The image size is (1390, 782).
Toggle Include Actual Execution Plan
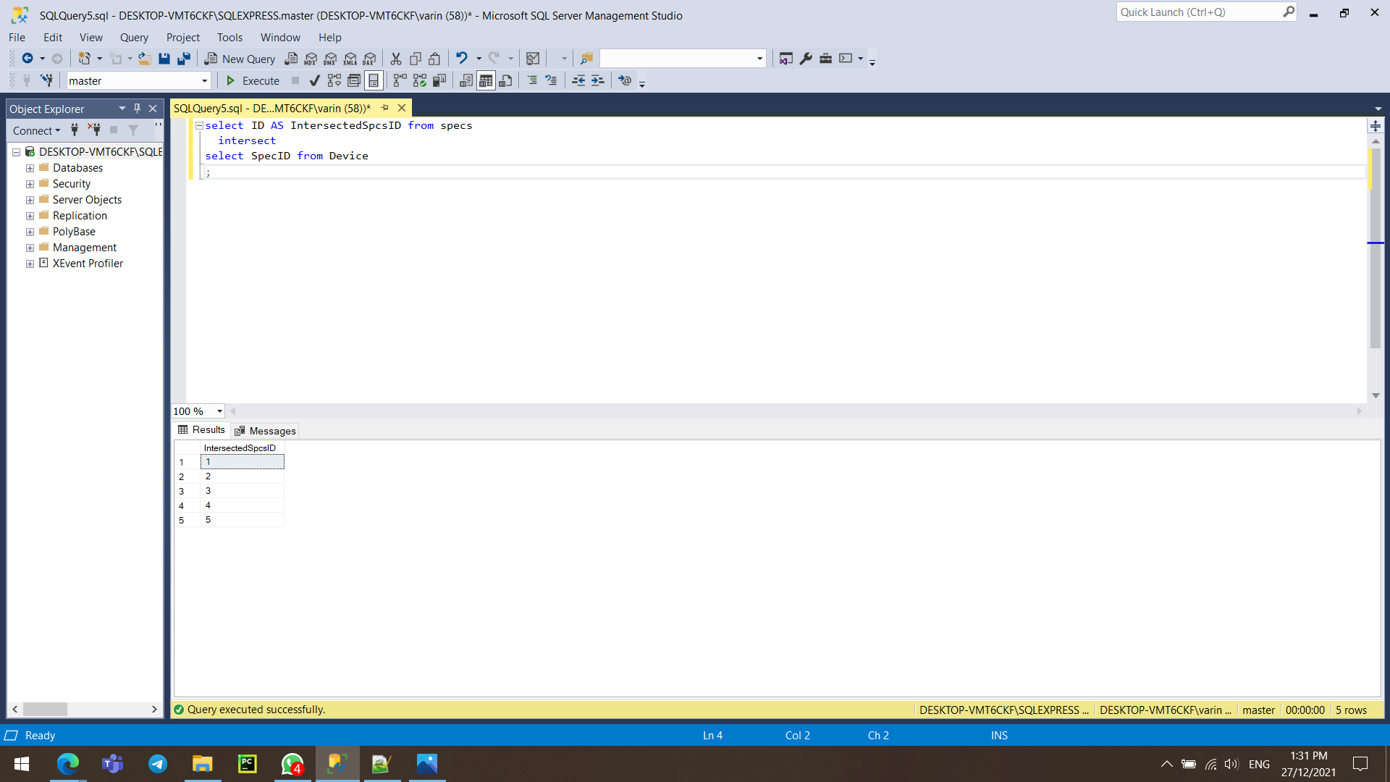click(x=420, y=80)
